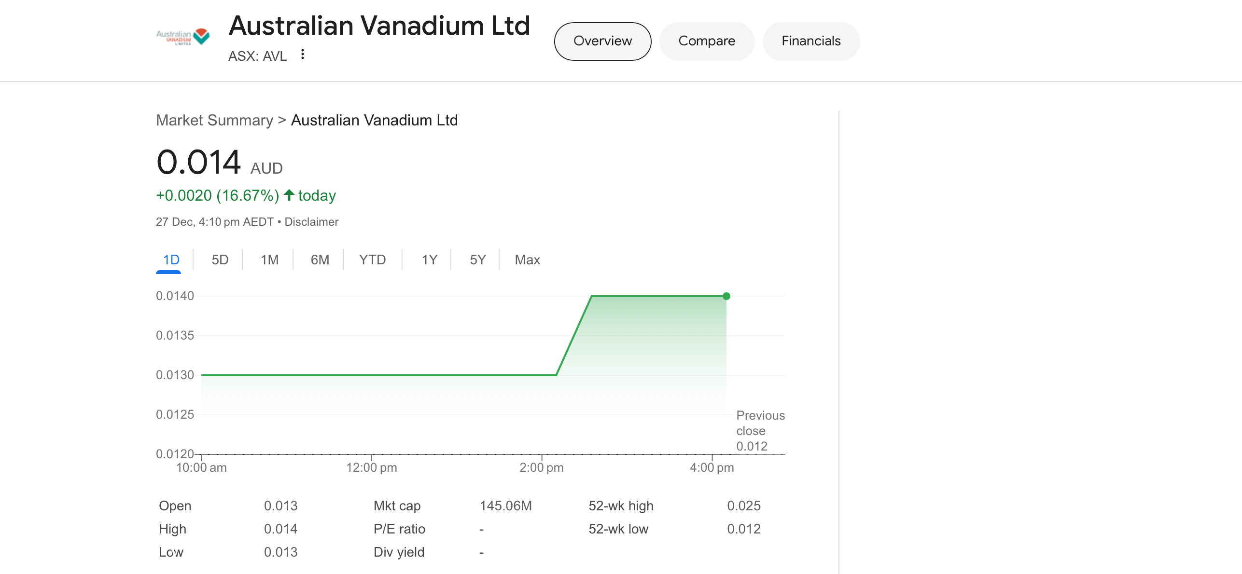Click the green up-arrow price change indicator
This screenshot has width=1242, height=574.
pyautogui.click(x=289, y=195)
